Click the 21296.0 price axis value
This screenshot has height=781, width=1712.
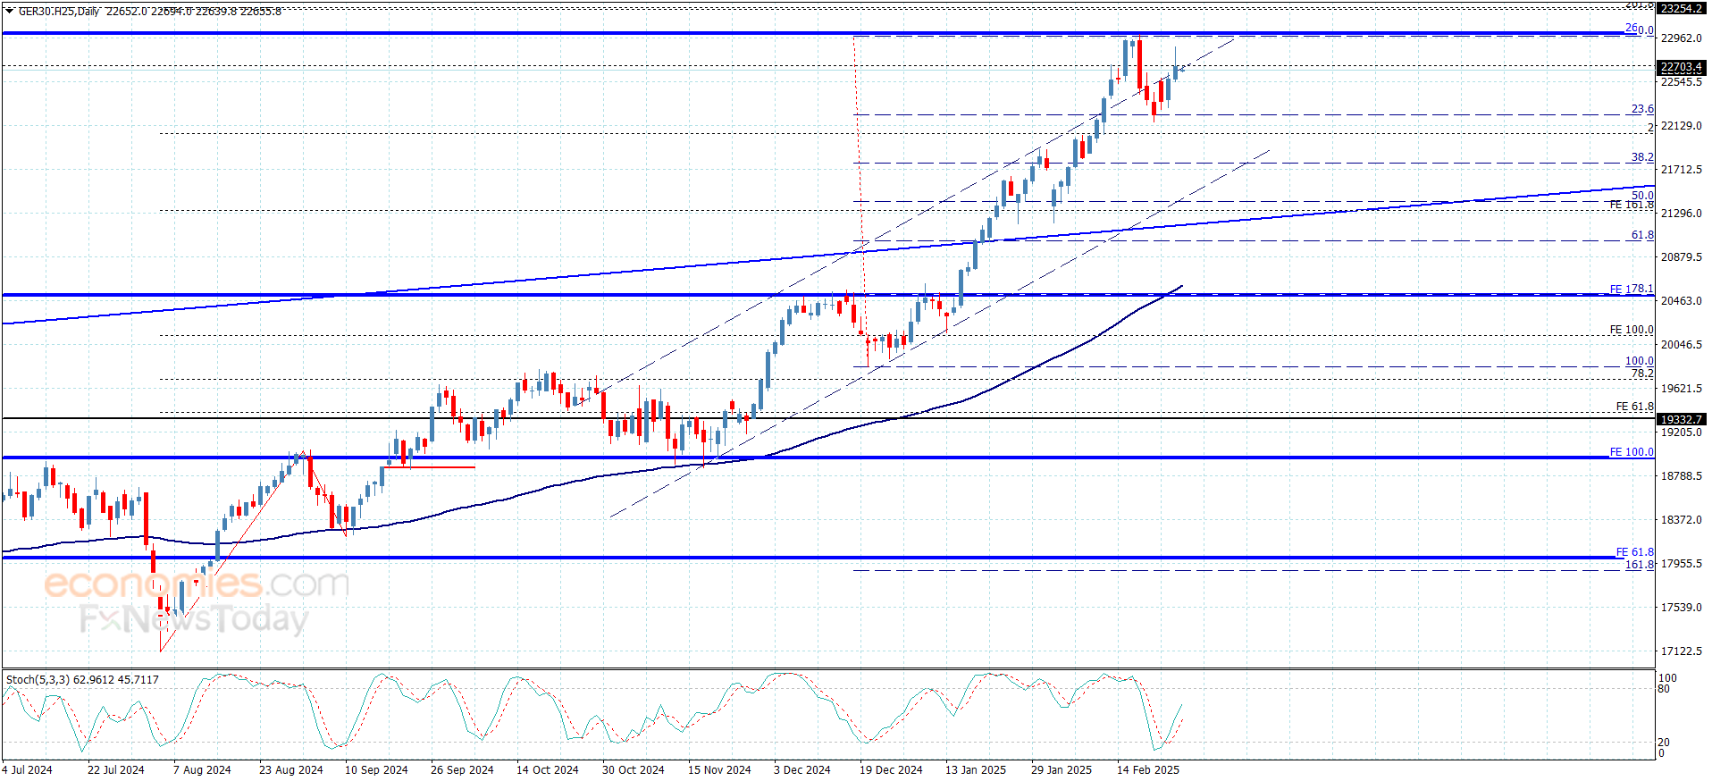click(x=1681, y=214)
